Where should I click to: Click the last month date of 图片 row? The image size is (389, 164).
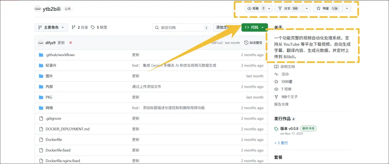click(255, 76)
